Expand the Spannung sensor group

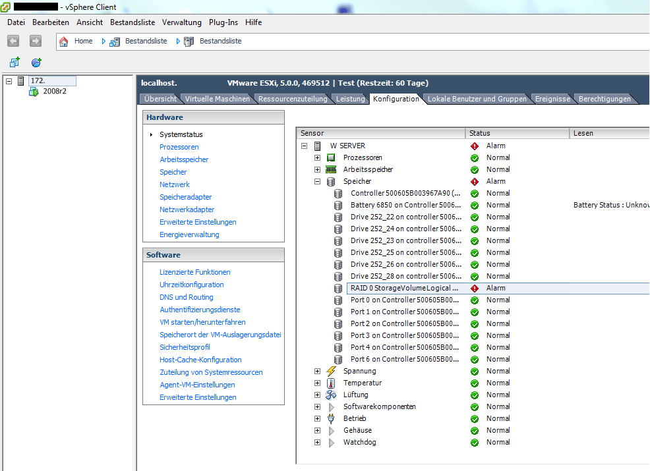(318, 371)
